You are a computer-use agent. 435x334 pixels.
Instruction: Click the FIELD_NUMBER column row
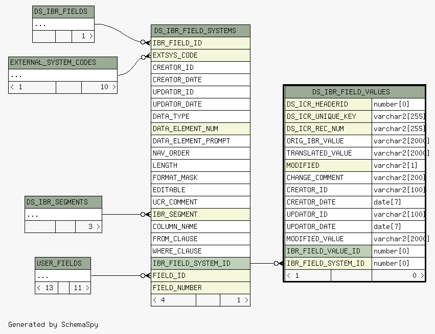click(x=200, y=288)
